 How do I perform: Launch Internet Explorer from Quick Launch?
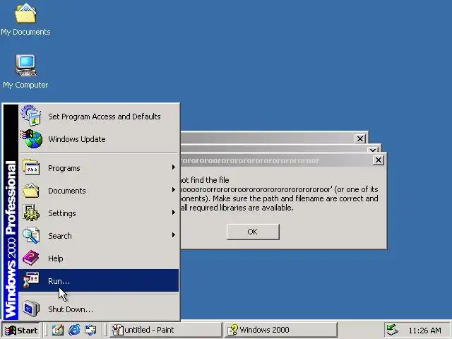(74, 330)
